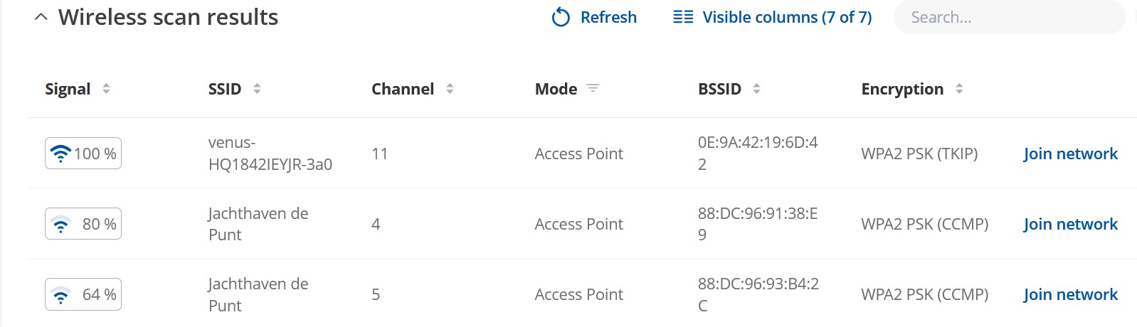Open the Mode column filter icon
The width and height of the screenshot is (1137, 327).
(x=593, y=89)
